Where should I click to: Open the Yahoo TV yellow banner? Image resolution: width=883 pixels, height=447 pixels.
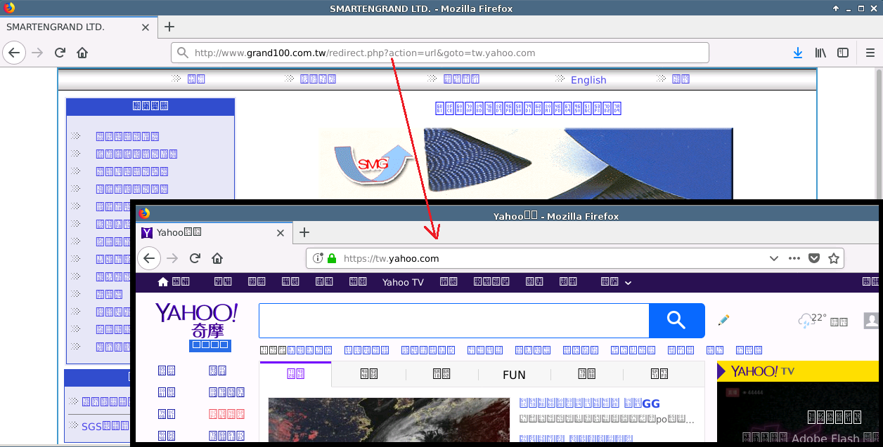click(x=798, y=371)
